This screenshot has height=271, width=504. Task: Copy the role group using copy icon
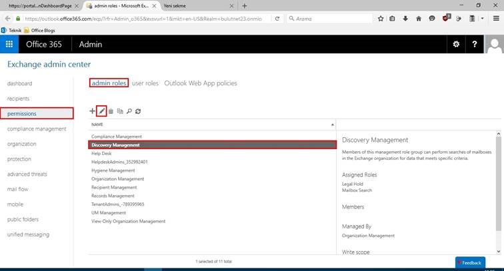point(120,111)
